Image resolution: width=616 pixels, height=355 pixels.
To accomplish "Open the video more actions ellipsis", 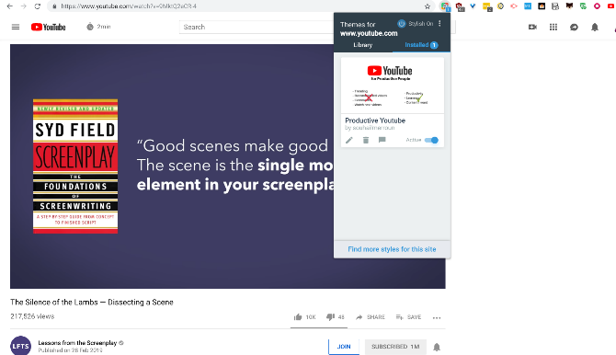I will click(437, 317).
